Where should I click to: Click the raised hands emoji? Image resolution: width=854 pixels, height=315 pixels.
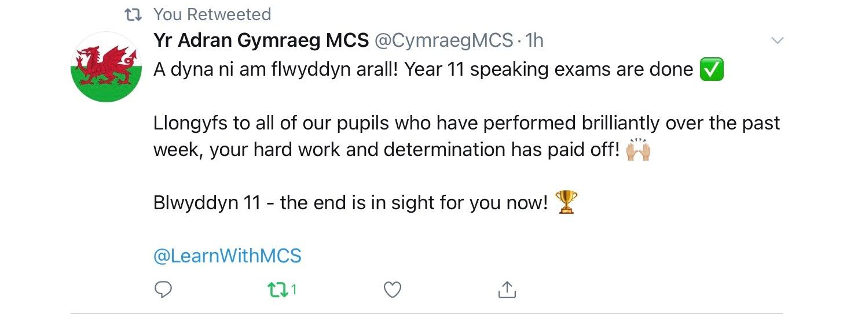point(639,150)
